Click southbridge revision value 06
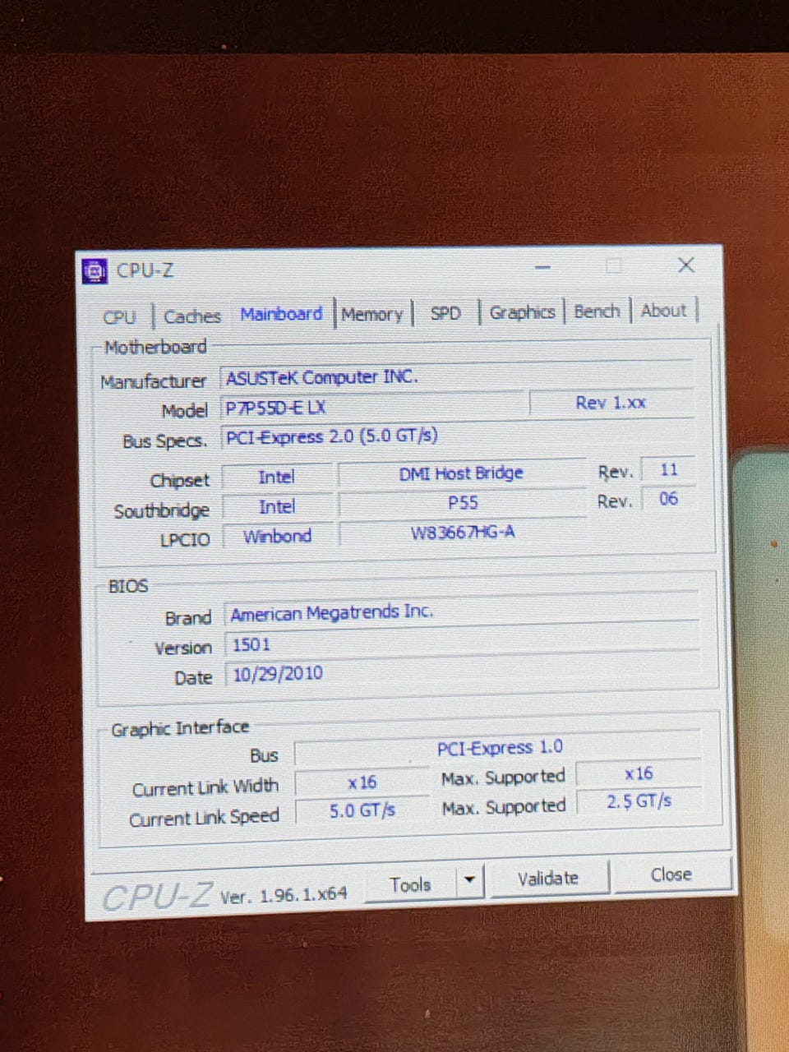789x1052 pixels. pyautogui.click(x=668, y=499)
